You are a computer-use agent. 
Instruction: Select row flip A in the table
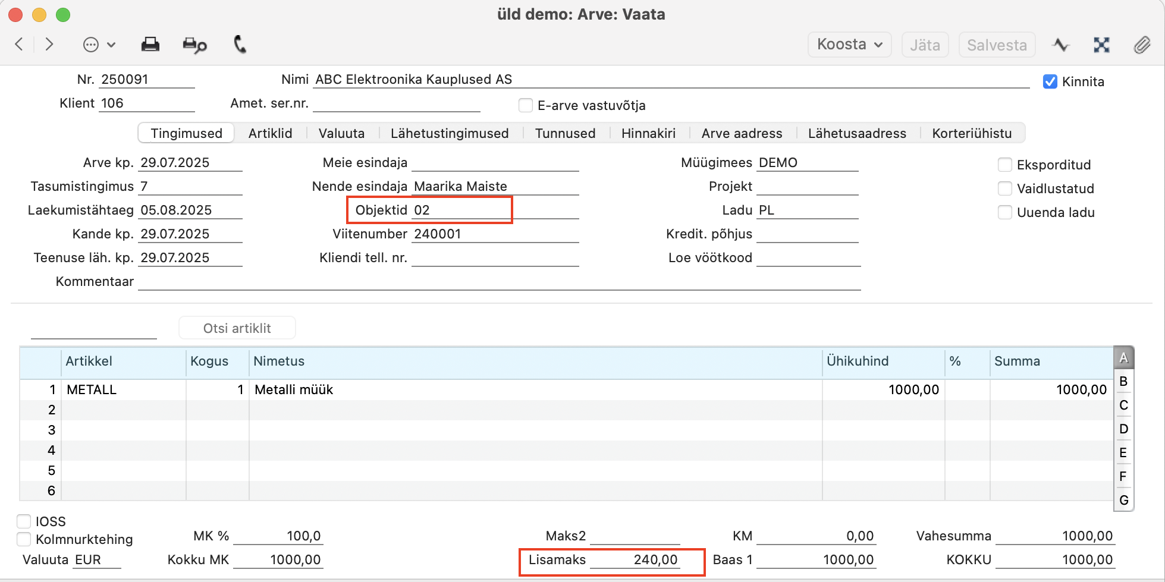pos(1123,358)
